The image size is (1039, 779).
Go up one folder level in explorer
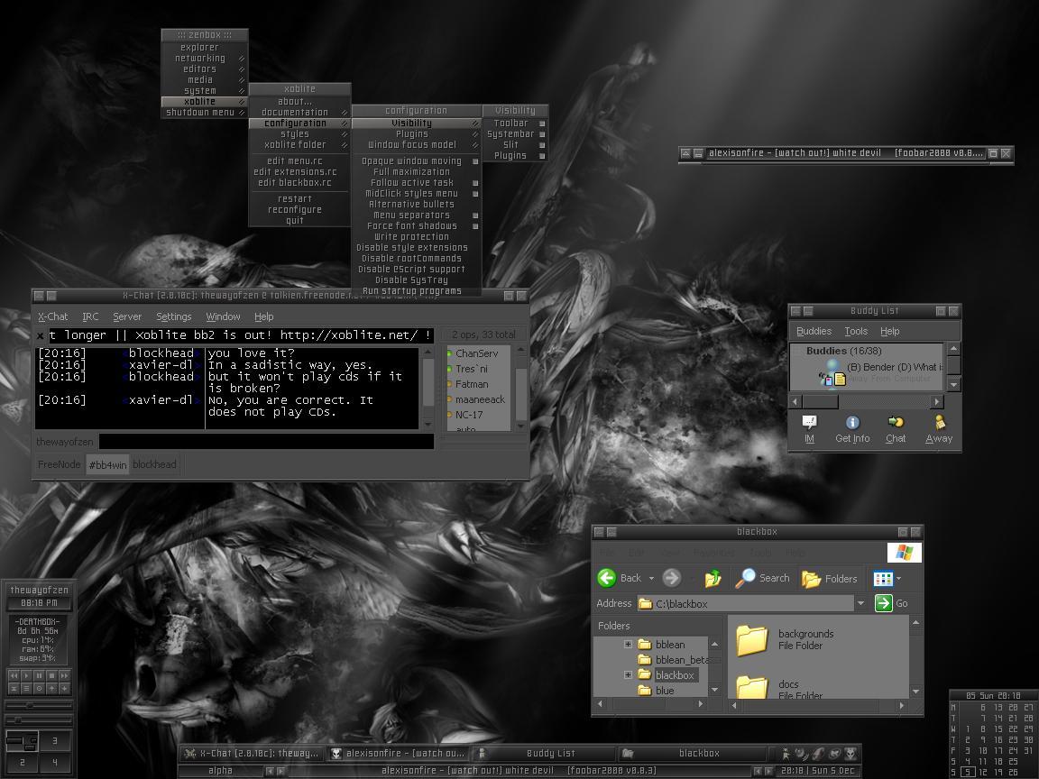pos(713,578)
